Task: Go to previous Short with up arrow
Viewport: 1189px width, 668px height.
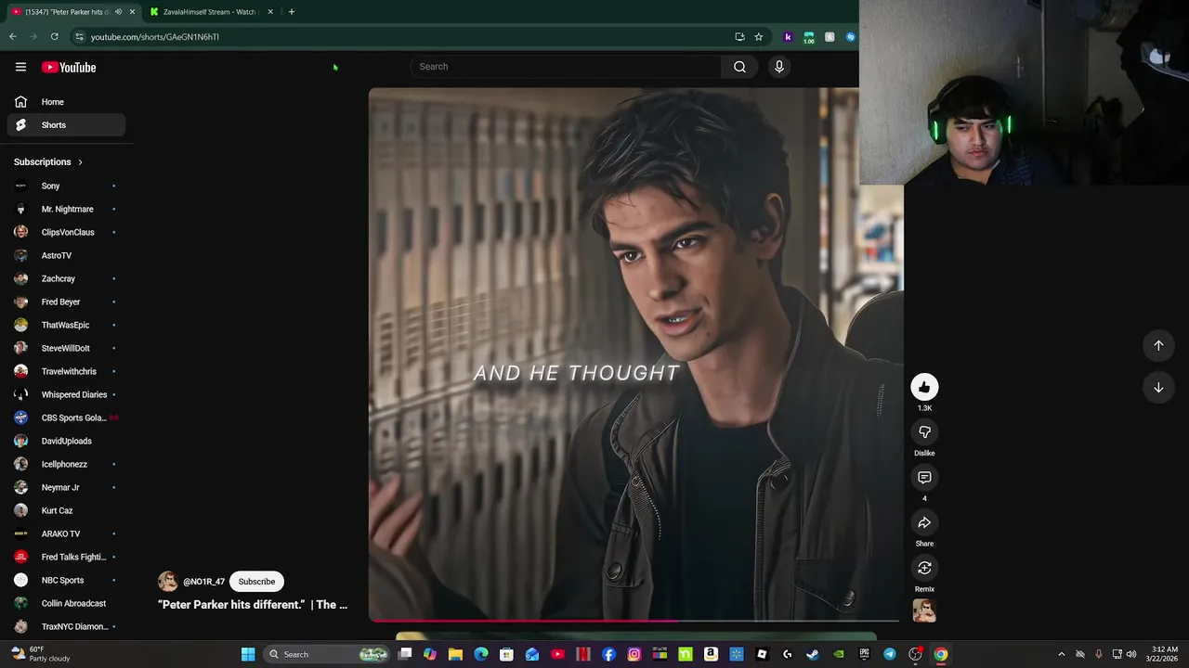Action: (1158, 345)
